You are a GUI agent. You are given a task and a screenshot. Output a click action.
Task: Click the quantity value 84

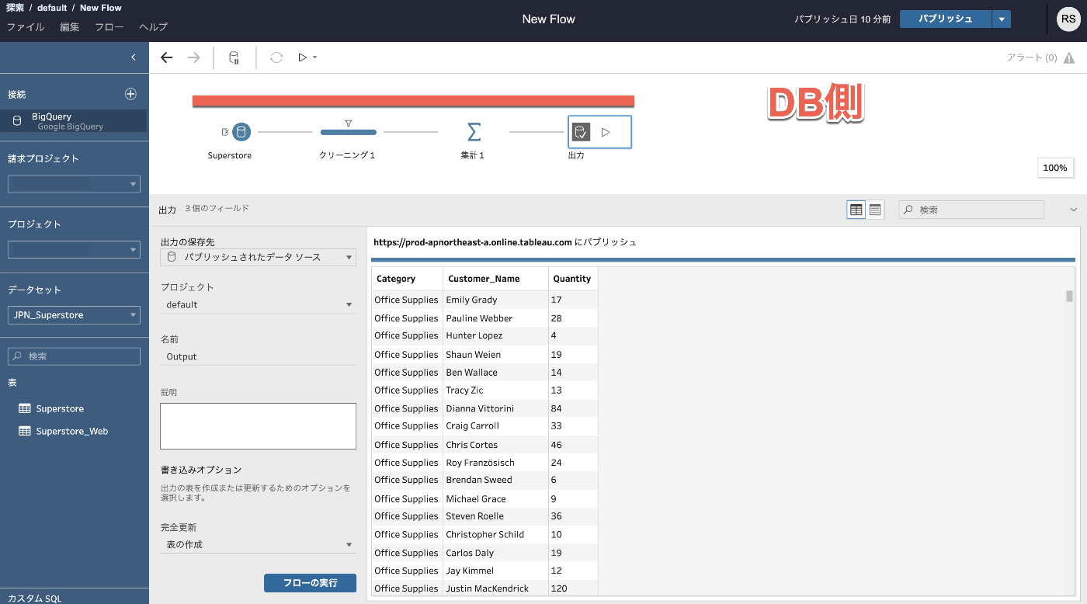tap(557, 408)
